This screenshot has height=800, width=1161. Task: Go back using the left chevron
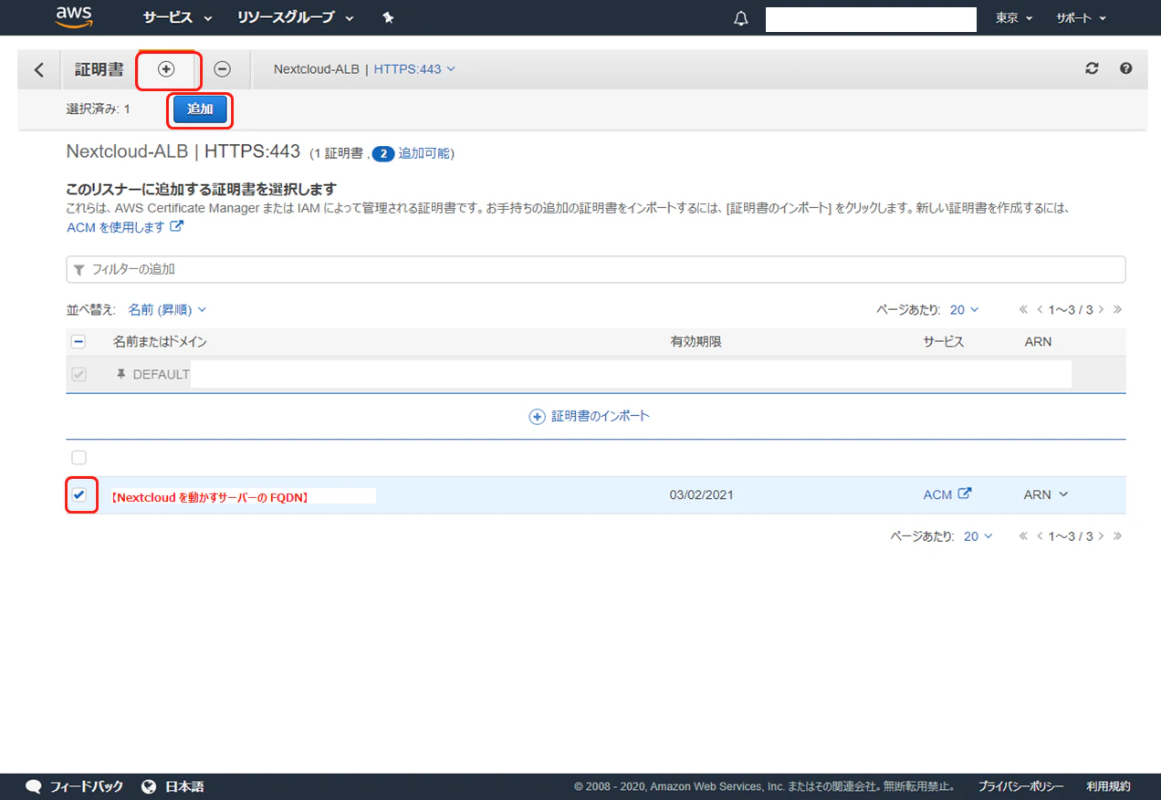tap(38, 69)
